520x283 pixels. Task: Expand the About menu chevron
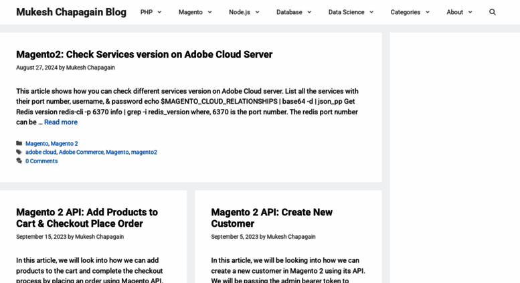(470, 12)
